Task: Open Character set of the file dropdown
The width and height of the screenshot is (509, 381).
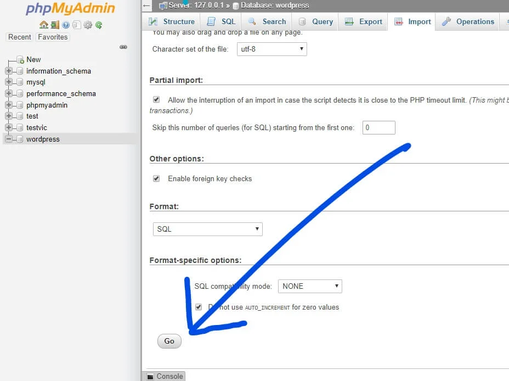Action: [272, 49]
